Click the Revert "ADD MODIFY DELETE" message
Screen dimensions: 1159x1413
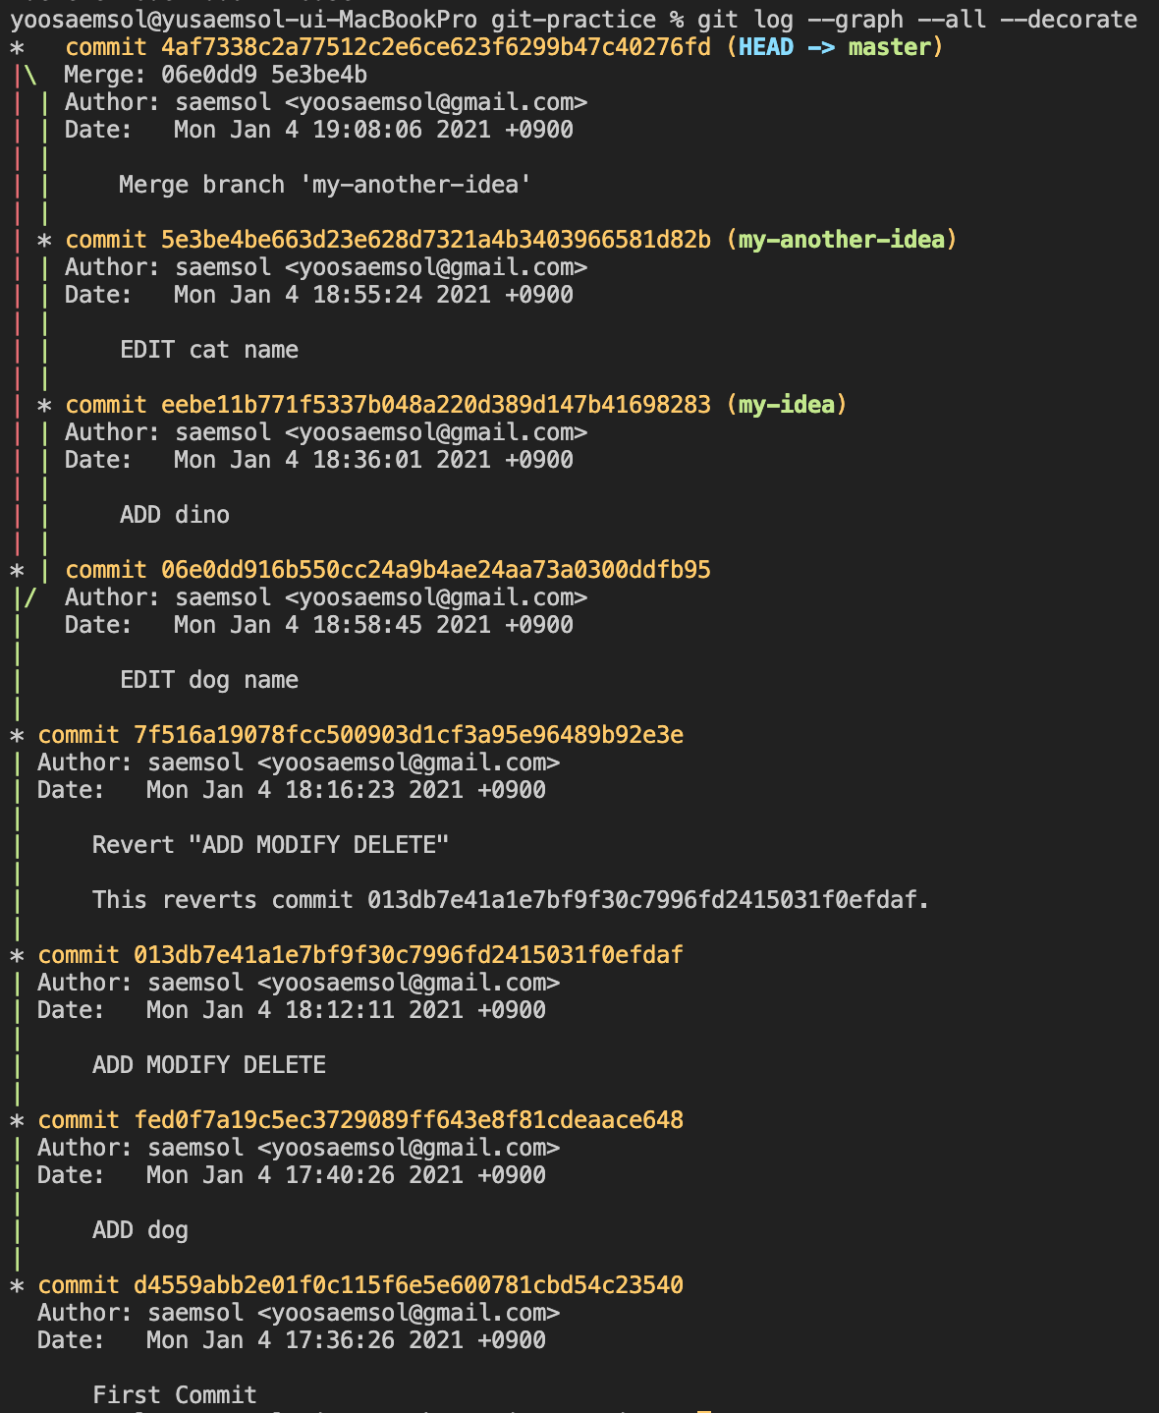click(x=270, y=845)
